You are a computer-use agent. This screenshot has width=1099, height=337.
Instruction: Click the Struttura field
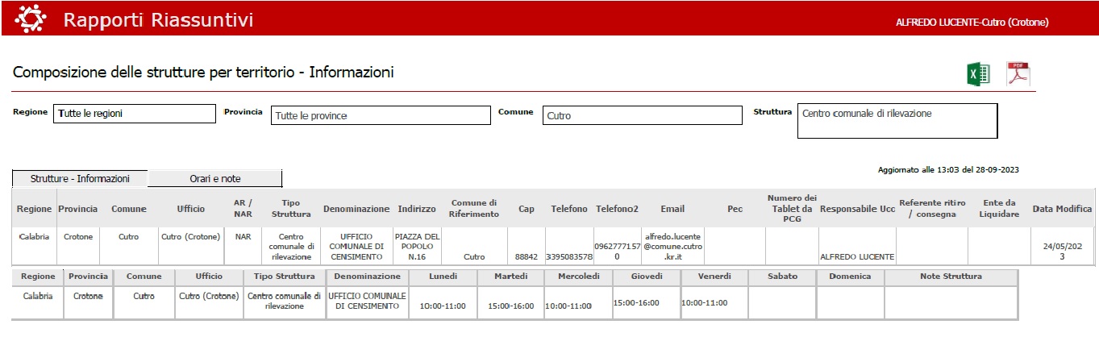(897, 120)
